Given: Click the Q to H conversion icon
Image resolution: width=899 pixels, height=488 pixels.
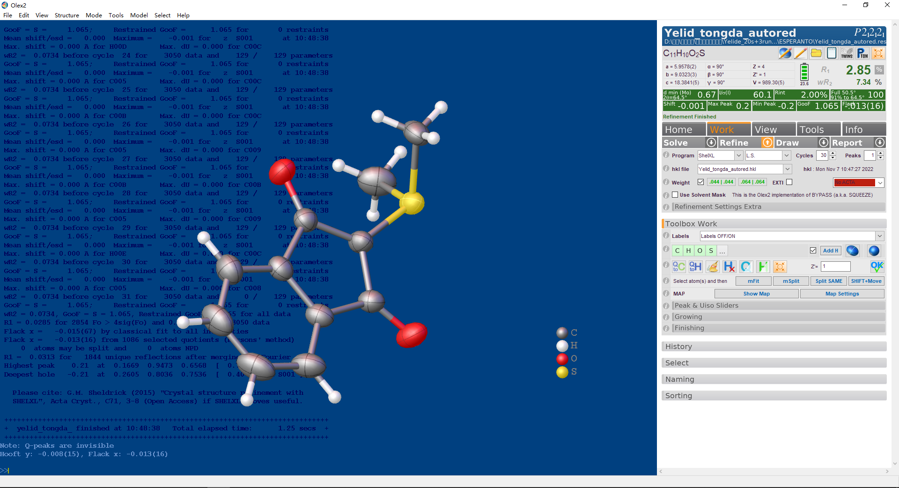Looking at the screenshot, I should click(x=696, y=267).
